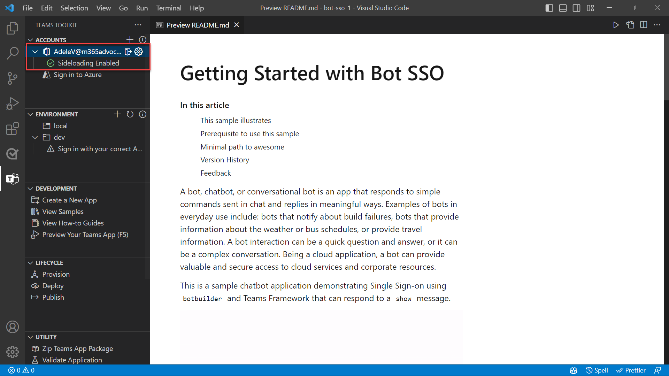Image resolution: width=669 pixels, height=376 pixels.
Task: Open the Manage gear at bottom left
Action: click(x=13, y=352)
